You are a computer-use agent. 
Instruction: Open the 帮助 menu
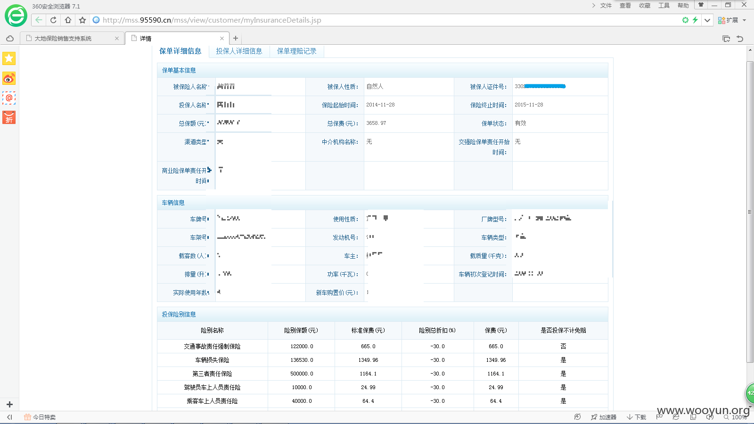(683, 6)
